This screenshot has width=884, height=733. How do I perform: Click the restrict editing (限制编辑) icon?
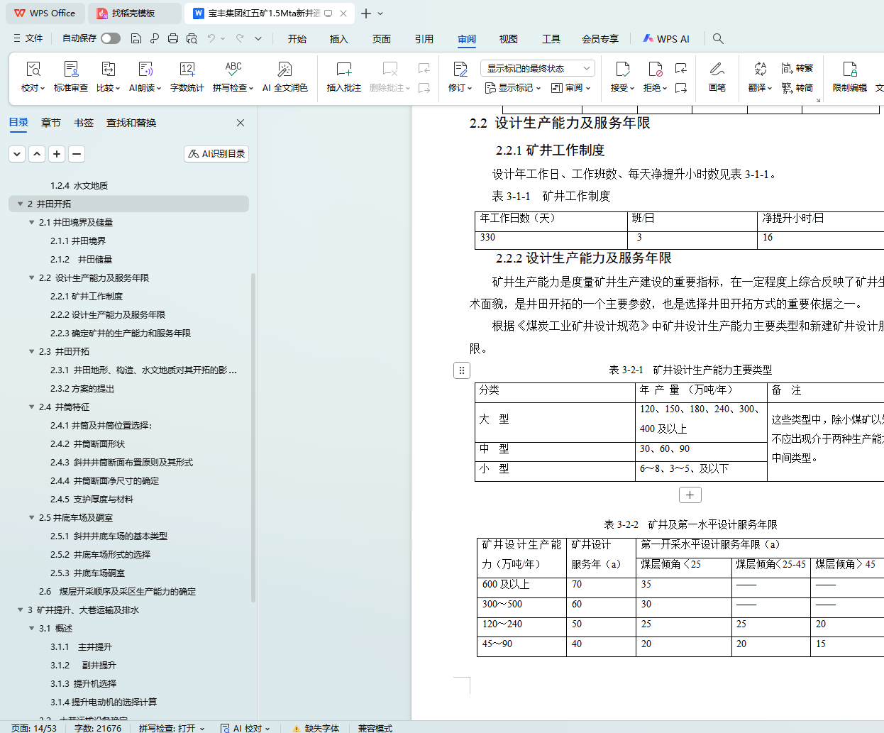pos(849,70)
